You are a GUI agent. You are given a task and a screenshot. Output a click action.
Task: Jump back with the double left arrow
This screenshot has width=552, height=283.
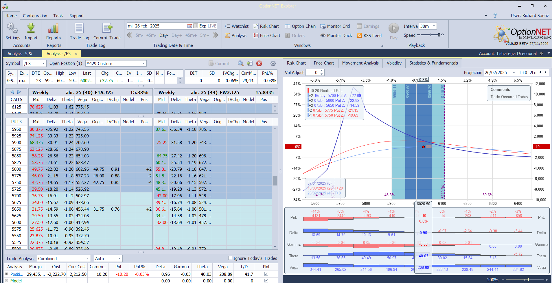click(130, 35)
